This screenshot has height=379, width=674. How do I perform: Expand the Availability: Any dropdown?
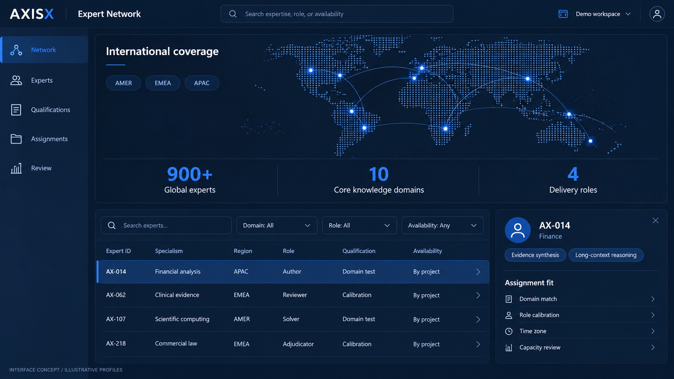[442, 226]
